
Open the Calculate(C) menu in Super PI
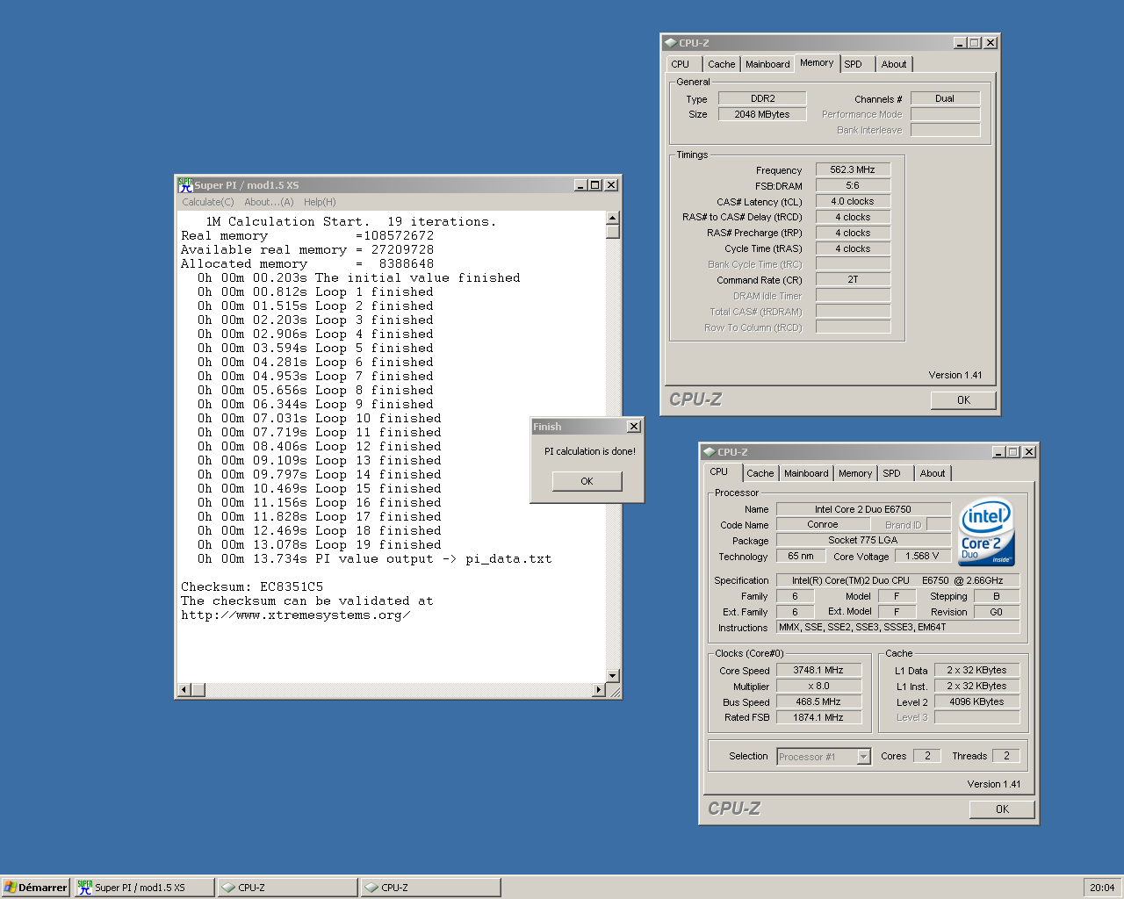pyautogui.click(x=208, y=202)
